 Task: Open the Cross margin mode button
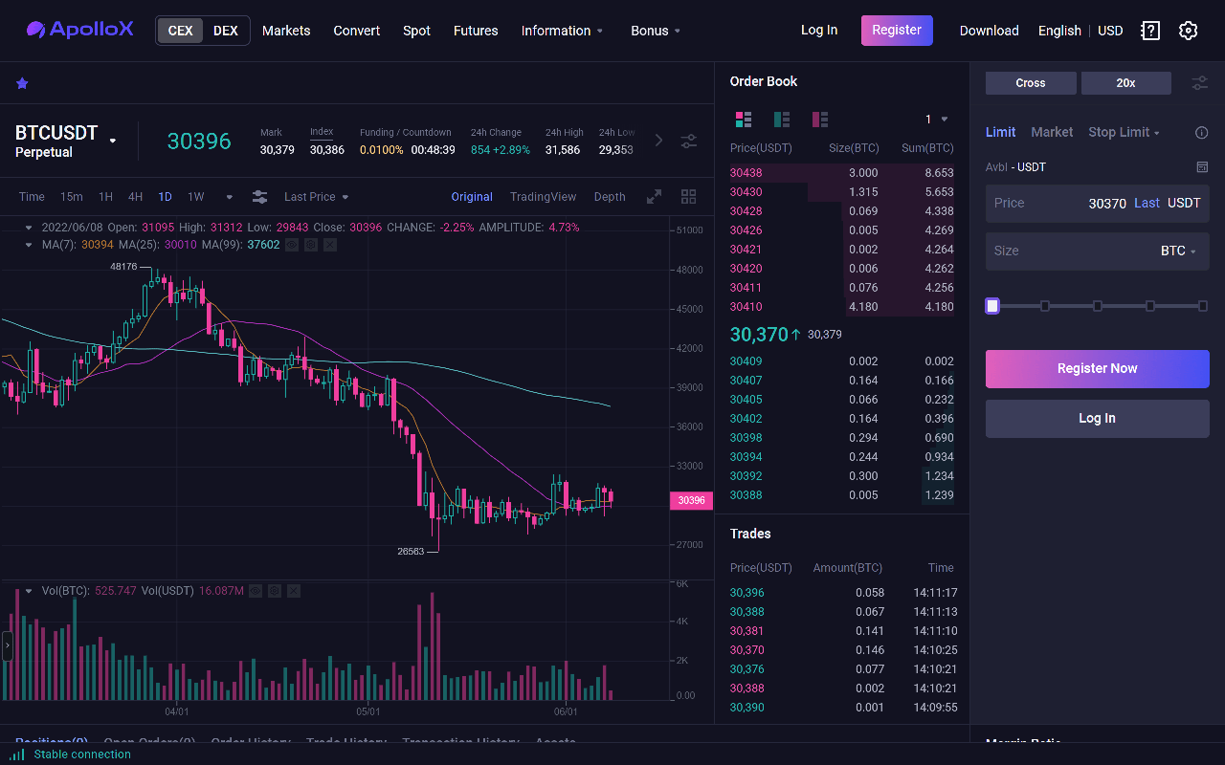pyautogui.click(x=1031, y=83)
